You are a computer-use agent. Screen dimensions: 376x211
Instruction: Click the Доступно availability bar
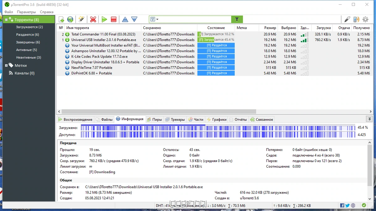218,135
